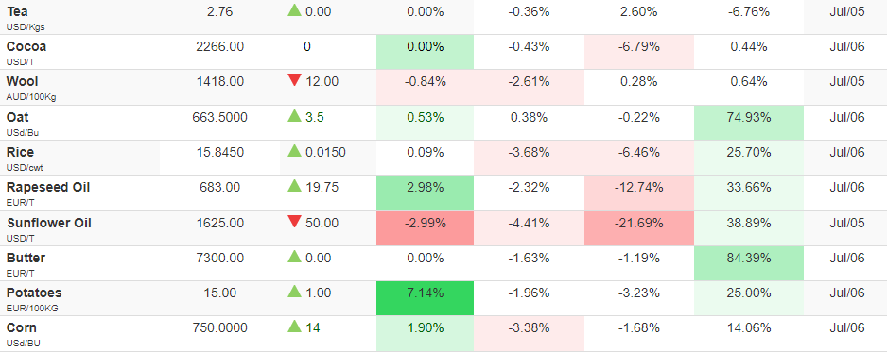Viewport: 887px width, 352px height.
Task: Click the red down arrow for Sunflower Oil
Action: 294,222
